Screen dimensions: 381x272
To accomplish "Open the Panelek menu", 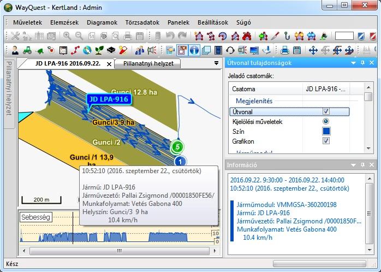I will [178, 22].
